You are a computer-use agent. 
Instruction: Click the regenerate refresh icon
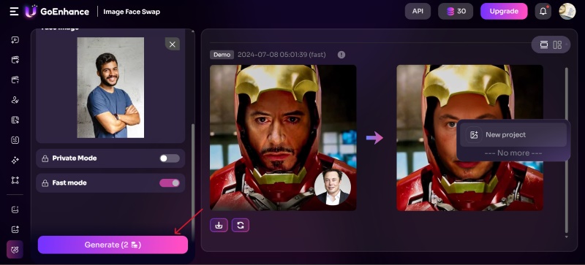pyautogui.click(x=241, y=225)
